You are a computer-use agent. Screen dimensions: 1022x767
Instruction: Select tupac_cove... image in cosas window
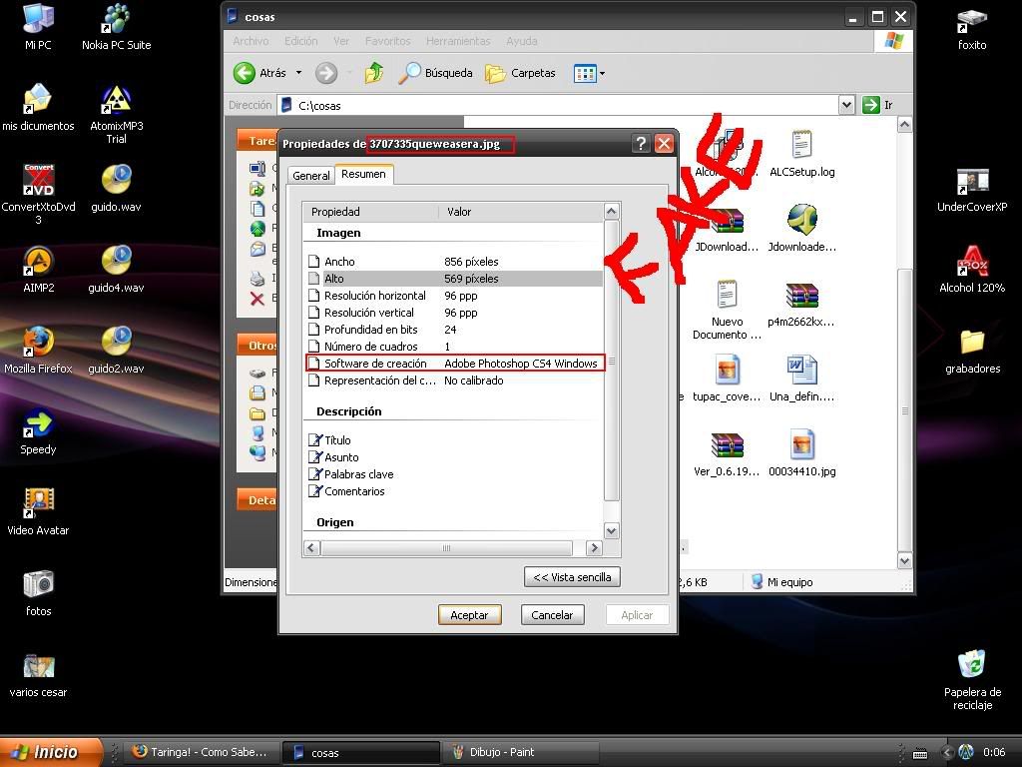point(727,379)
